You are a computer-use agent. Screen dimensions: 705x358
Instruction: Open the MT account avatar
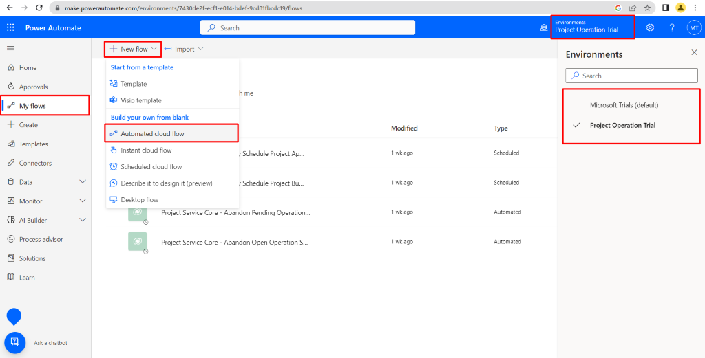[x=694, y=27]
